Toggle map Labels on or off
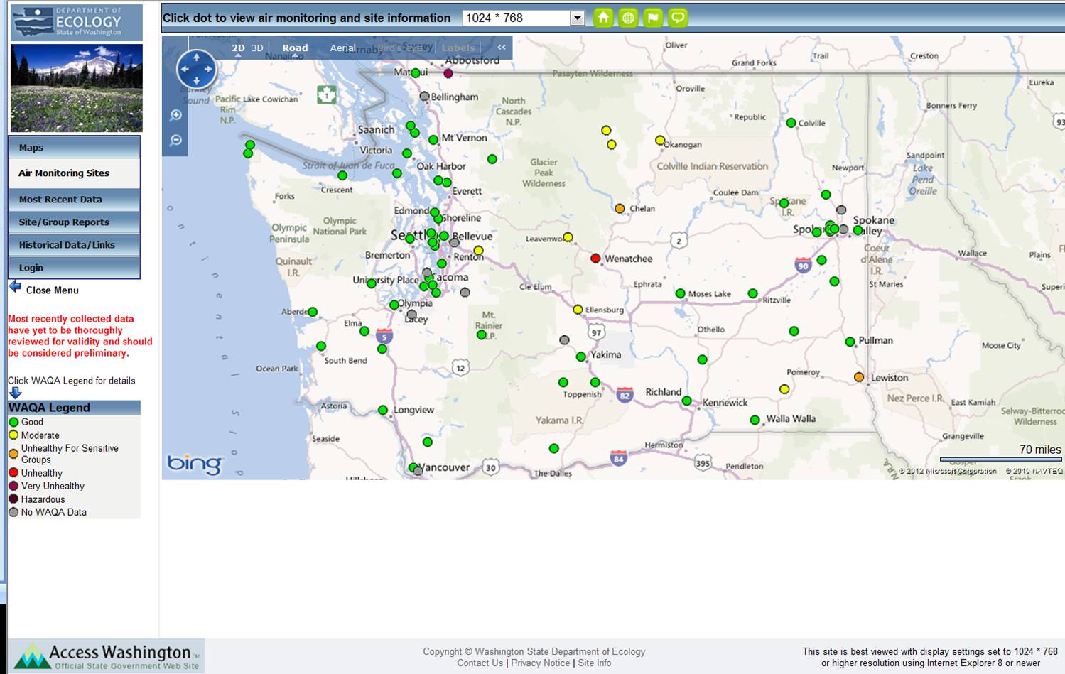 (x=458, y=48)
